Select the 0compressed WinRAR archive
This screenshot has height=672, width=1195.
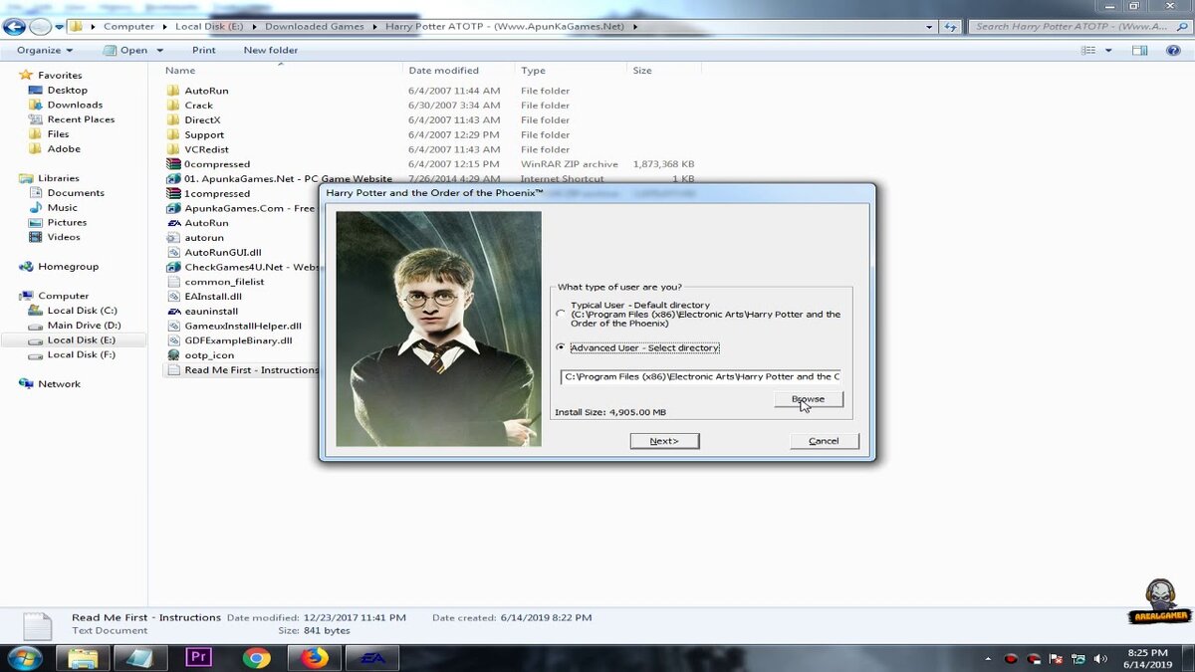pos(216,164)
